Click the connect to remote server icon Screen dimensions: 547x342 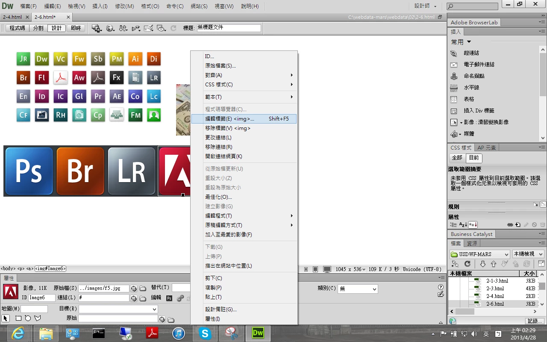[455, 264]
